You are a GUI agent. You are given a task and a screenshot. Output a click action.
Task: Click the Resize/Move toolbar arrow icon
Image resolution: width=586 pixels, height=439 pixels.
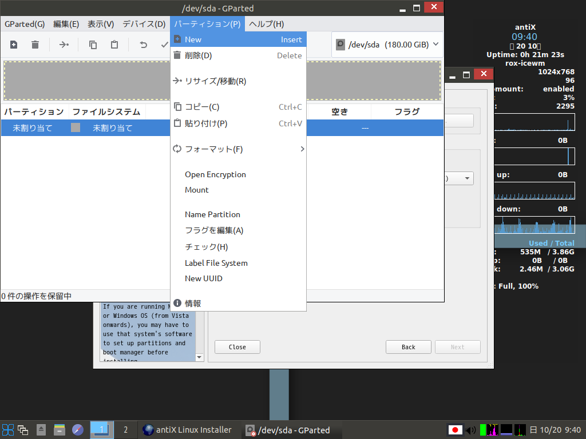(64, 45)
